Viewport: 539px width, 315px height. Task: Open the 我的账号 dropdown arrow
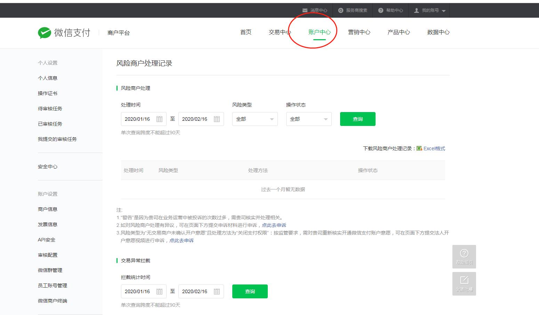point(444,10)
